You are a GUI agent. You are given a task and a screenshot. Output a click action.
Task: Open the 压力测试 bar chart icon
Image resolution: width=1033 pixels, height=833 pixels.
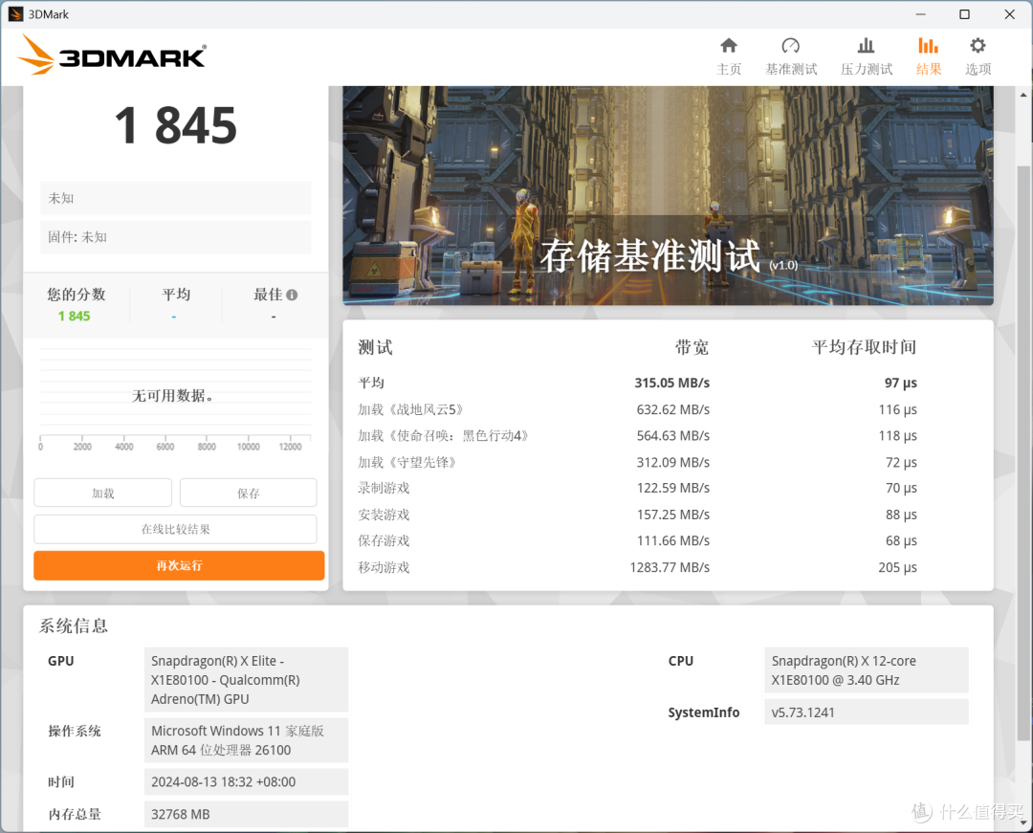click(x=866, y=46)
